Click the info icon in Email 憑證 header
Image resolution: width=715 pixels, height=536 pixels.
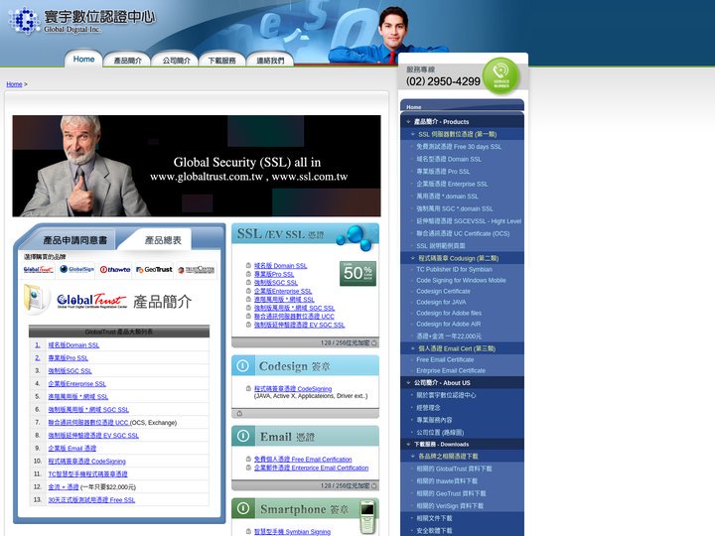(x=243, y=436)
